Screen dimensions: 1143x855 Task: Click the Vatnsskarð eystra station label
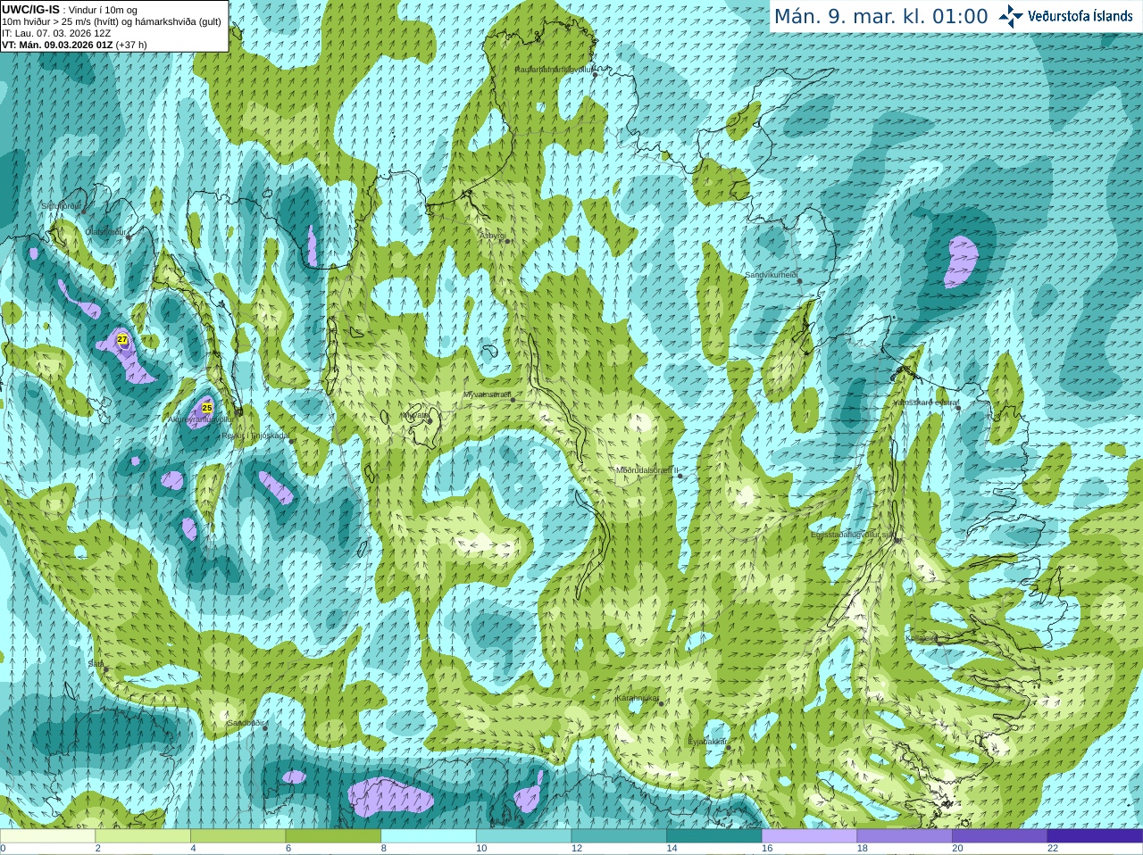pos(926,403)
